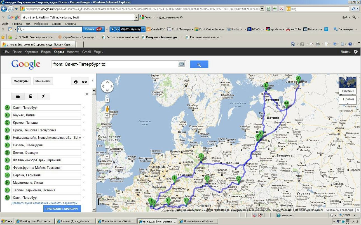Zoom out with map minus button
This screenshot has width=361, height=225.
click(x=107, y=157)
